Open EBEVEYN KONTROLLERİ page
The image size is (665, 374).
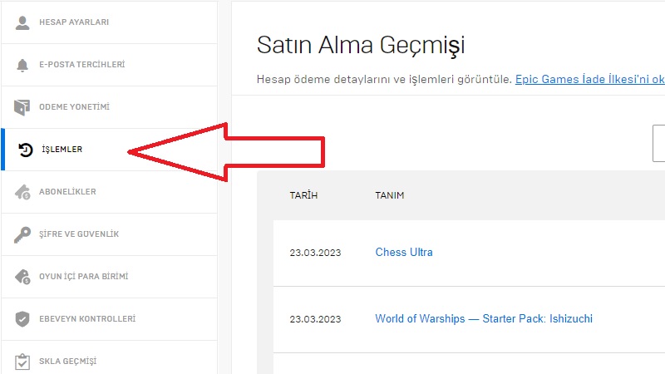pyautogui.click(x=109, y=319)
